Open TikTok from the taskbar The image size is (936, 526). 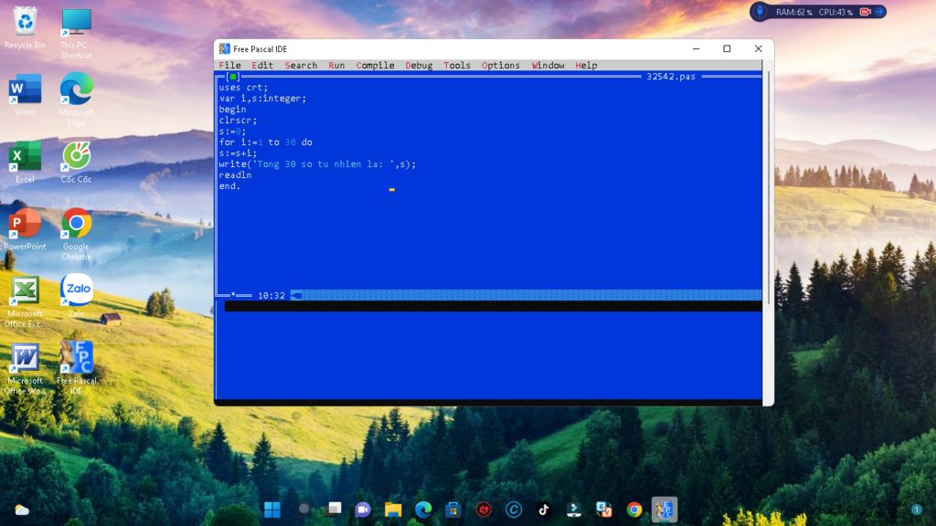click(544, 510)
